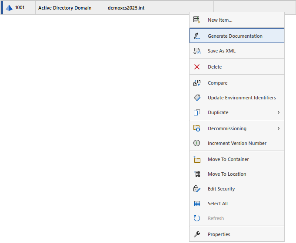
Task: Select the demoxcs2025.int domain cell
Action: coord(126,8)
